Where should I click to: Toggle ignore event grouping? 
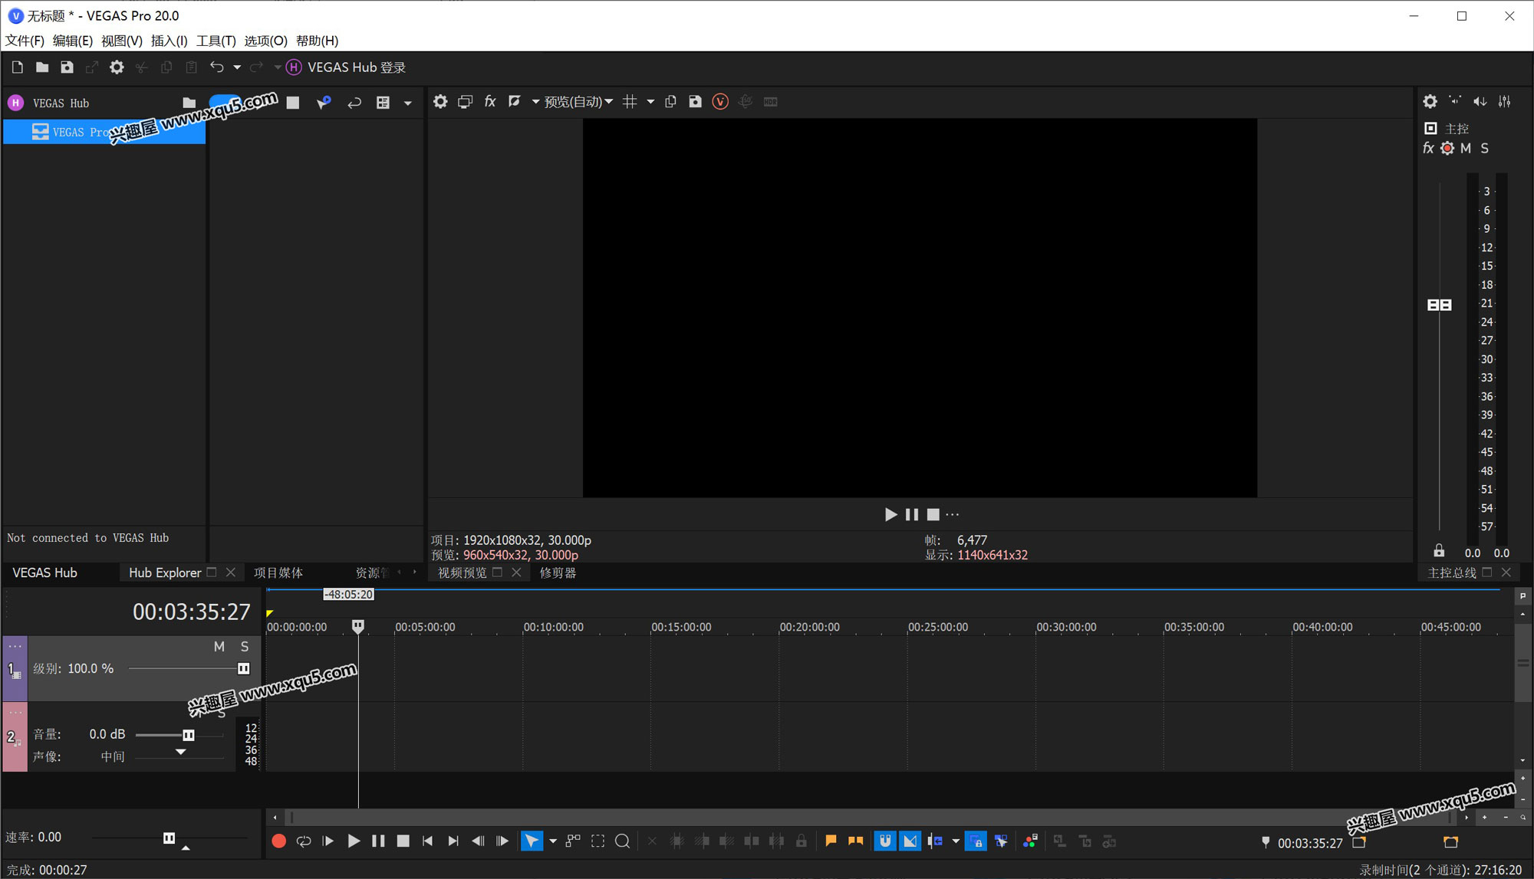[1001, 841]
